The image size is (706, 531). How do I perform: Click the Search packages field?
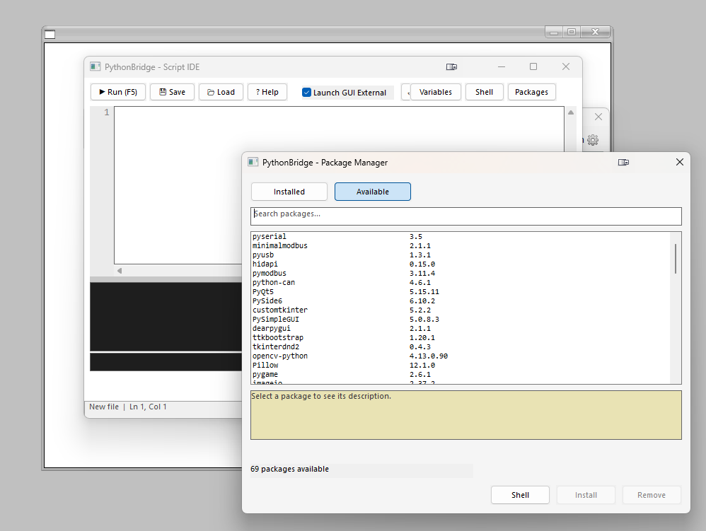[466, 216]
